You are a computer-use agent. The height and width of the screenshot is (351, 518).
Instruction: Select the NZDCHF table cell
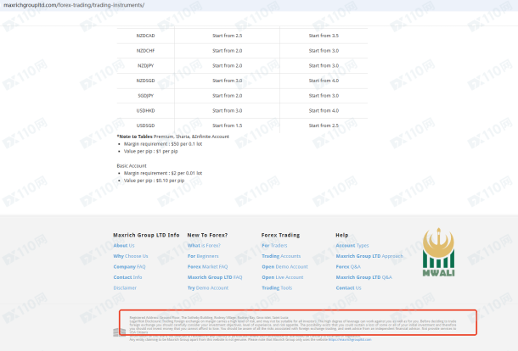click(x=146, y=51)
